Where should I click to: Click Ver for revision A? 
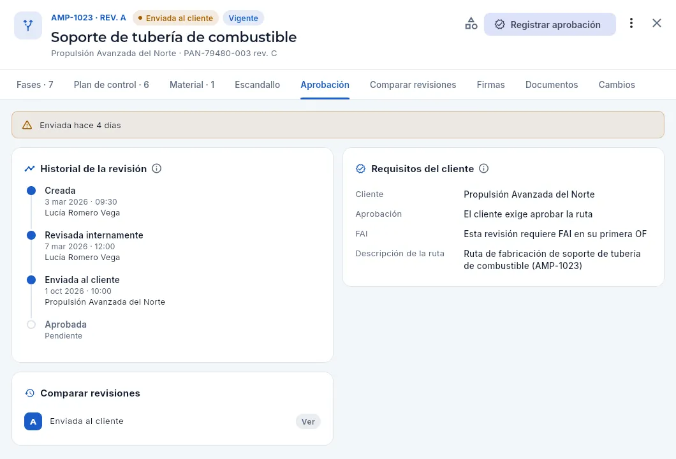point(308,421)
